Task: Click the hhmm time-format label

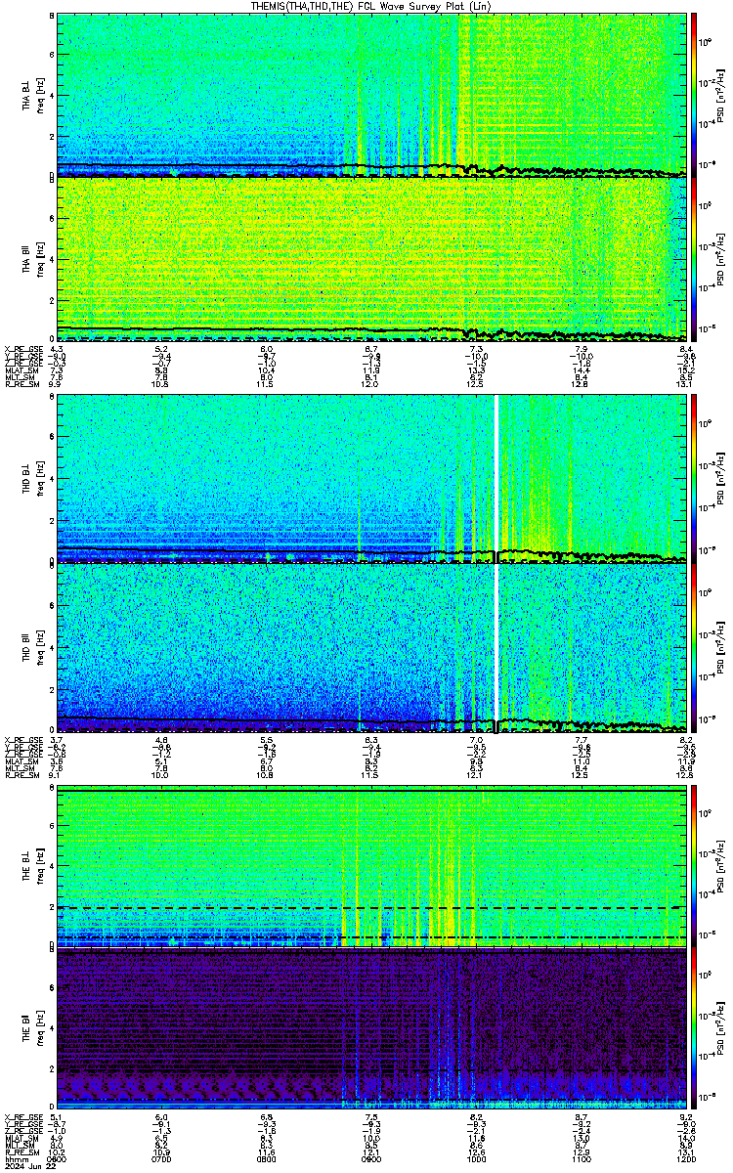Action: [x=16, y=1160]
